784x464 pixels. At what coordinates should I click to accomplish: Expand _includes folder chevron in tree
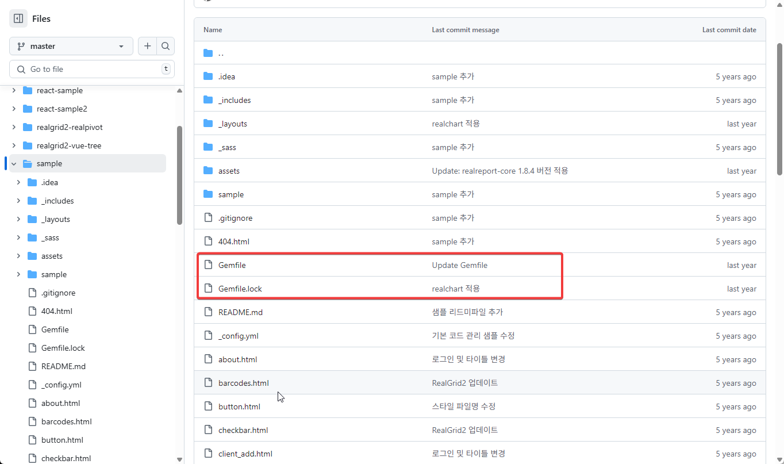click(x=18, y=201)
